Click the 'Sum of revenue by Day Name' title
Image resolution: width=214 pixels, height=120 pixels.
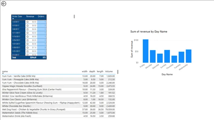(149, 32)
